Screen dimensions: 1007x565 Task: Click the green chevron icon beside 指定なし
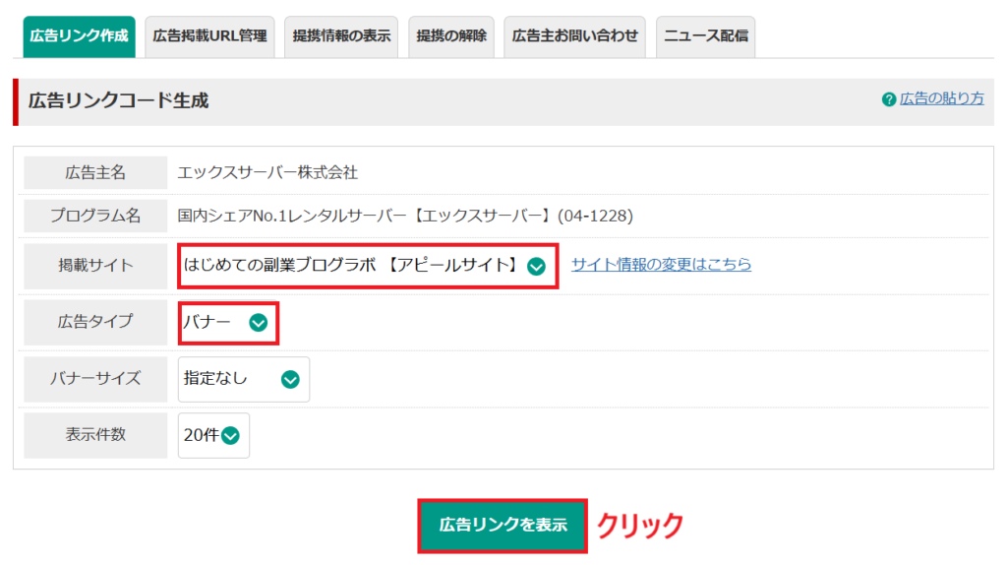(x=290, y=380)
